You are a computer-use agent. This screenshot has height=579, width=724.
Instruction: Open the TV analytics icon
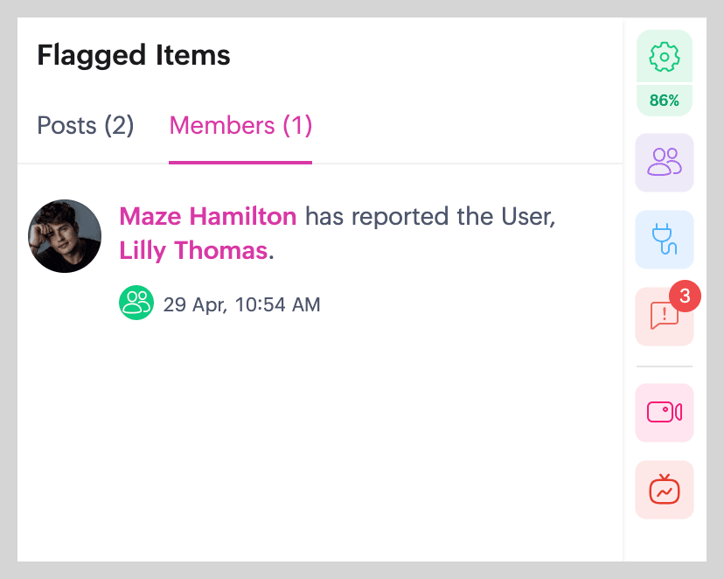[x=665, y=489]
